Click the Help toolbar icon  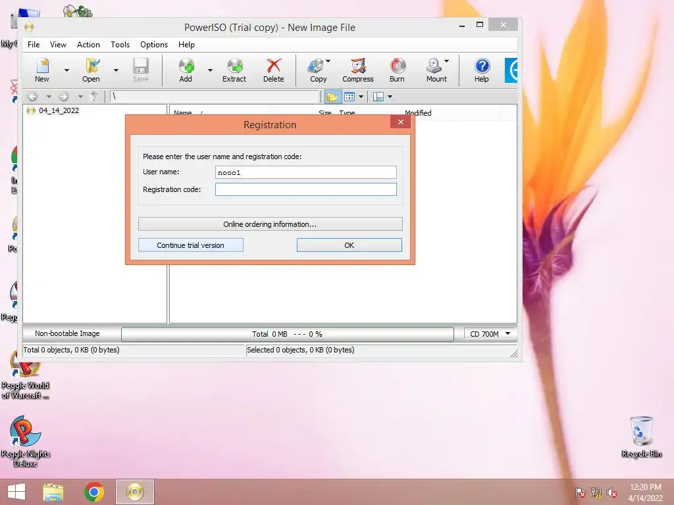482,70
